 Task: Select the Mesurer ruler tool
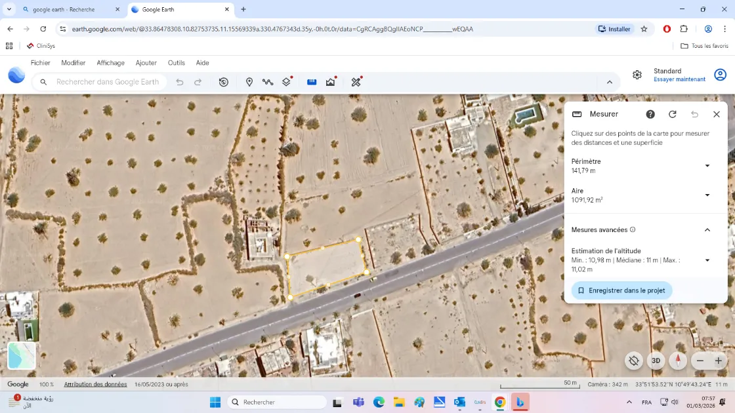coord(312,81)
